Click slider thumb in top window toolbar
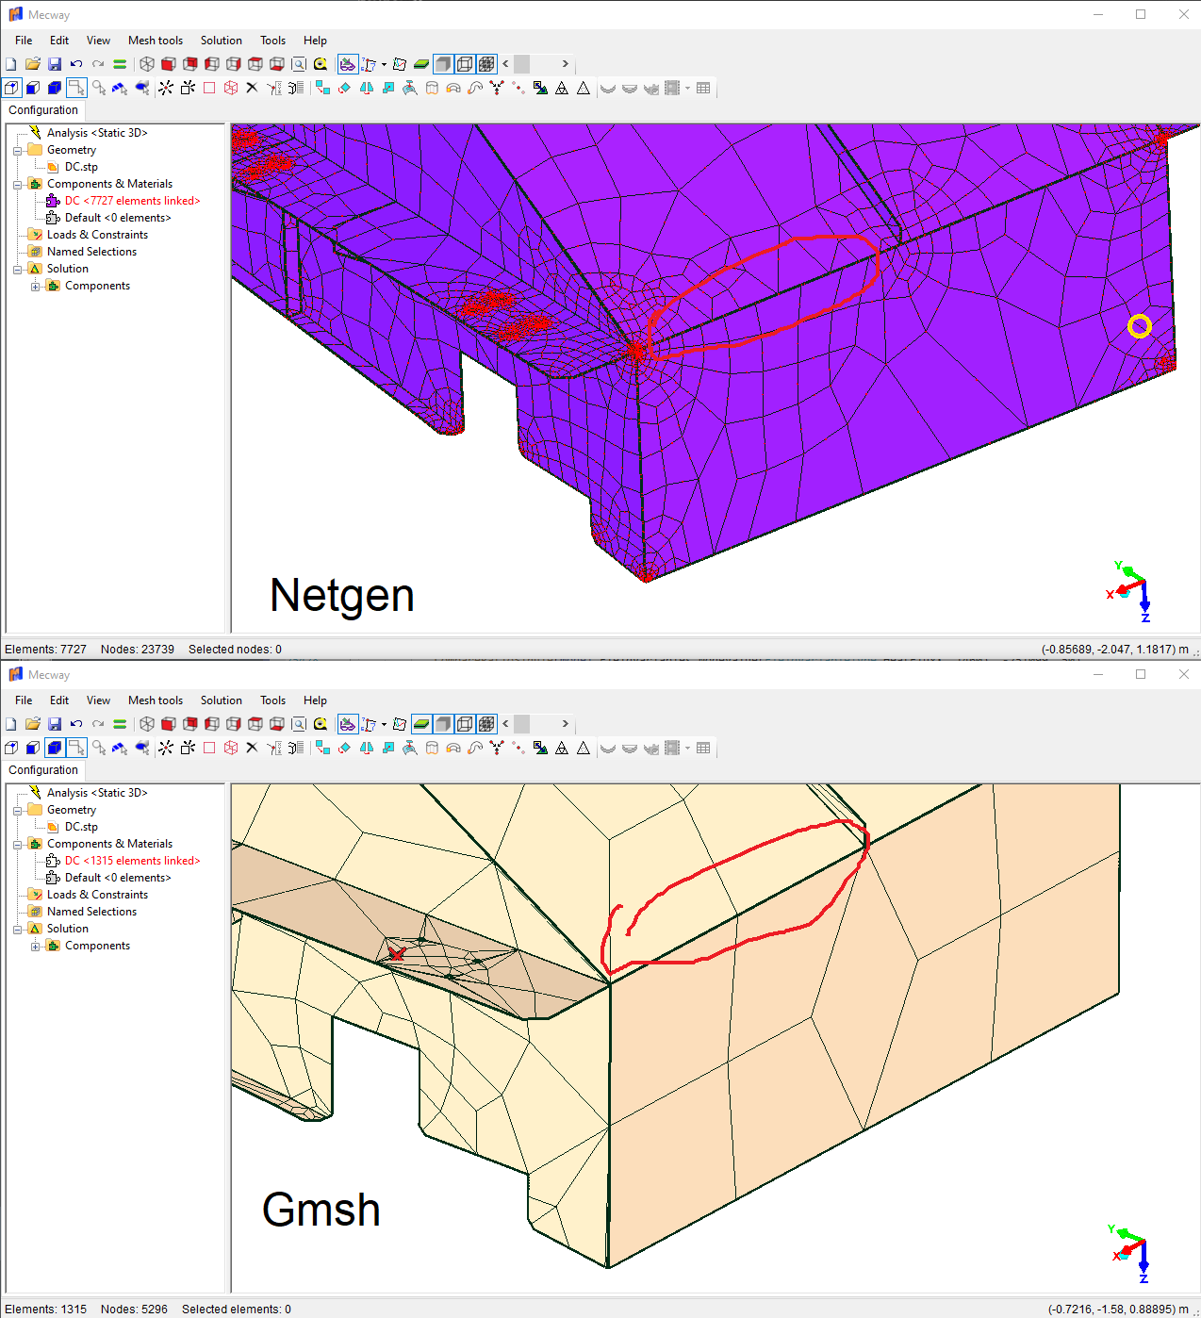Screen dimensions: 1201x1318 click(522, 64)
